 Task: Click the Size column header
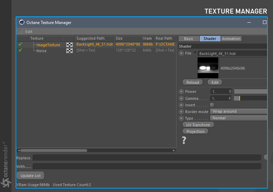point(127,38)
